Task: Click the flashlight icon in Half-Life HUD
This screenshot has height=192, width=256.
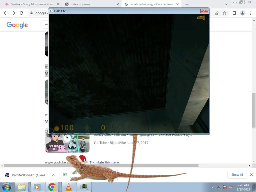Action: (201, 18)
